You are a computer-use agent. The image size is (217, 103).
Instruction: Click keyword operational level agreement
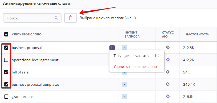tap(35, 60)
